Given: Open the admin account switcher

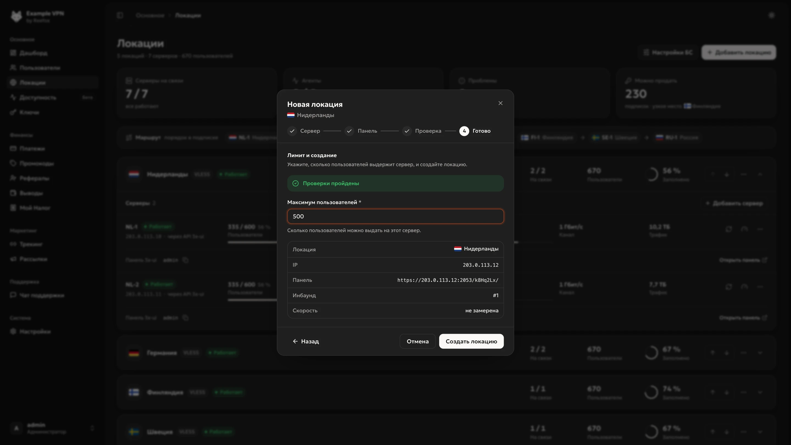Looking at the screenshot, I should tap(52, 428).
